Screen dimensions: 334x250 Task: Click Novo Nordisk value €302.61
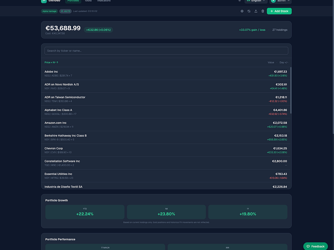pyautogui.click(x=281, y=84)
